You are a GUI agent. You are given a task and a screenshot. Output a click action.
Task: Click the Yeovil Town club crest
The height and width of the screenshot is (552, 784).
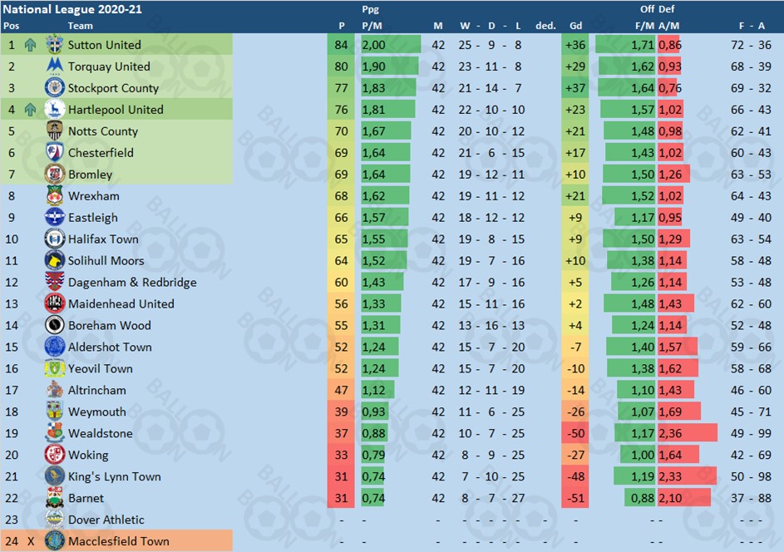coord(55,369)
